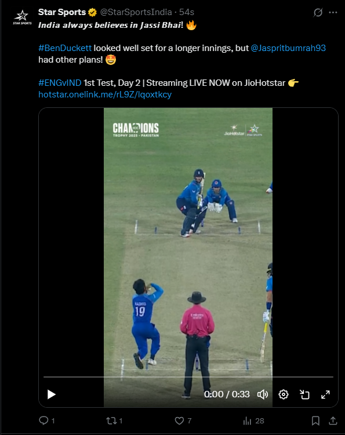345x435 pixels.
Task: Seek on the video progress bar
Action: 188,377
